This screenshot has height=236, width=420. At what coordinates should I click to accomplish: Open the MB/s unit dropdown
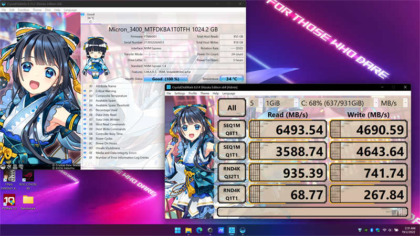(x=393, y=103)
